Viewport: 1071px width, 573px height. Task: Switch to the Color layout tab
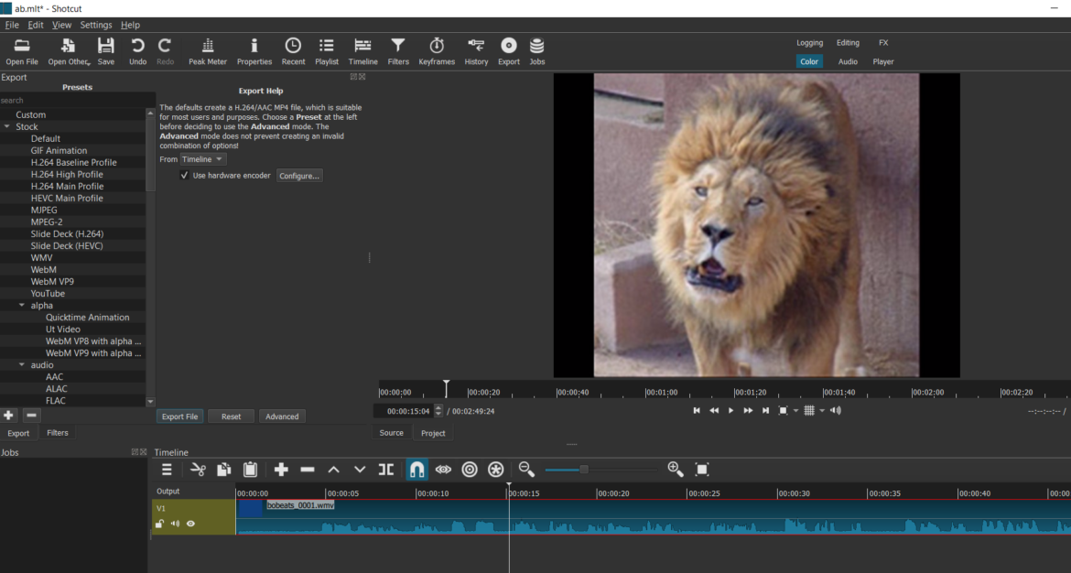point(809,60)
